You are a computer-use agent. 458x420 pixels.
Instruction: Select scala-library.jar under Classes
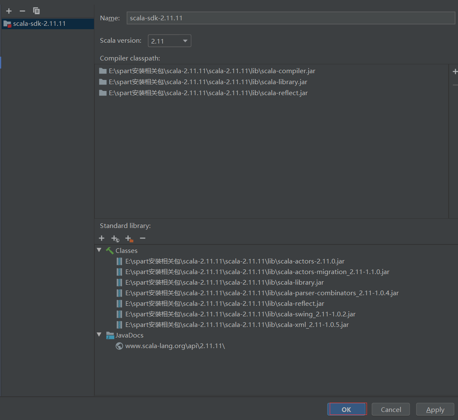tap(224, 283)
